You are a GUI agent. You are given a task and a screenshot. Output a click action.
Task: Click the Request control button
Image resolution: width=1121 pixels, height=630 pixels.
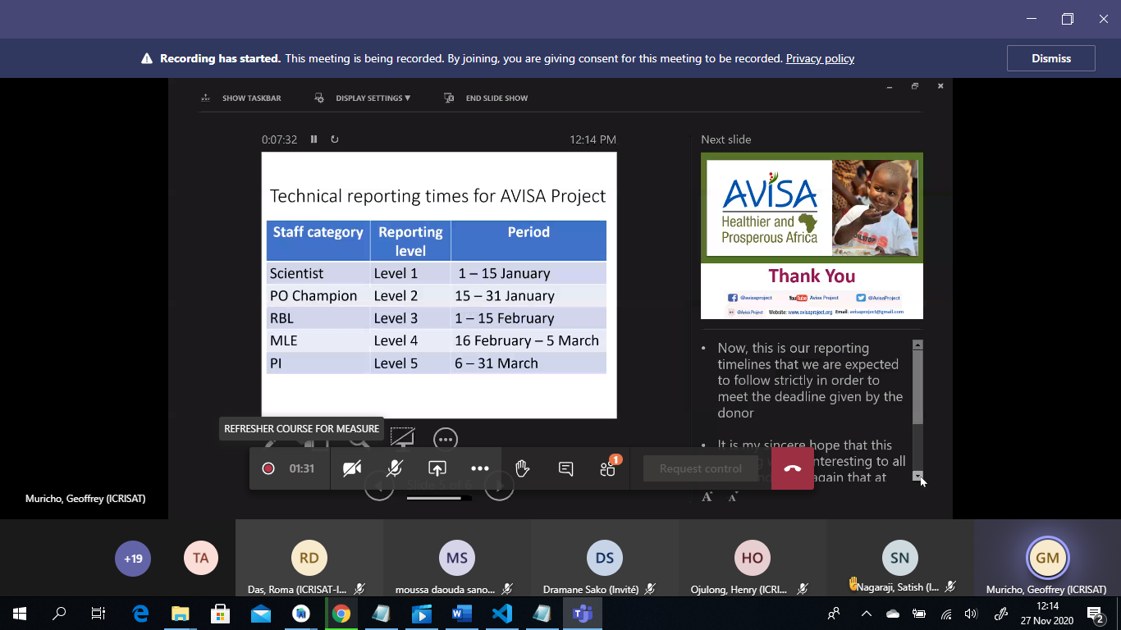pyautogui.click(x=700, y=468)
